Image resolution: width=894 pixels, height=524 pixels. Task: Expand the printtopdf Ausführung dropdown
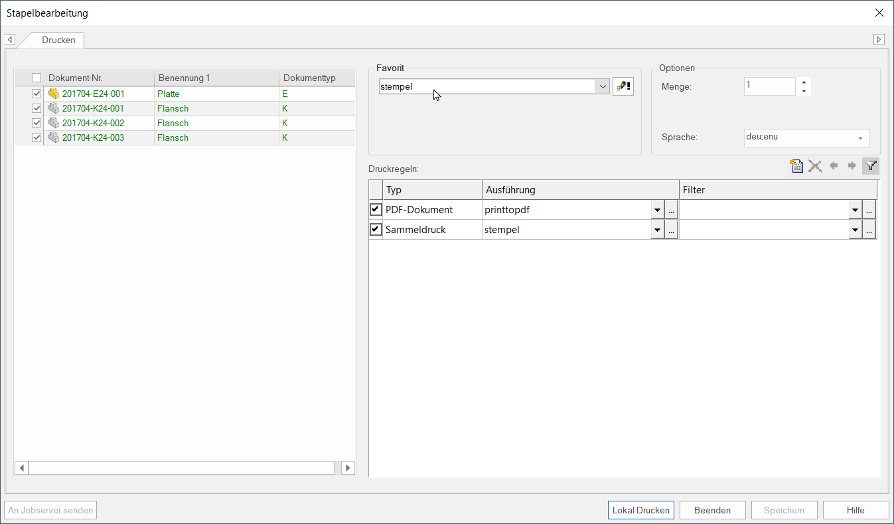tap(657, 210)
